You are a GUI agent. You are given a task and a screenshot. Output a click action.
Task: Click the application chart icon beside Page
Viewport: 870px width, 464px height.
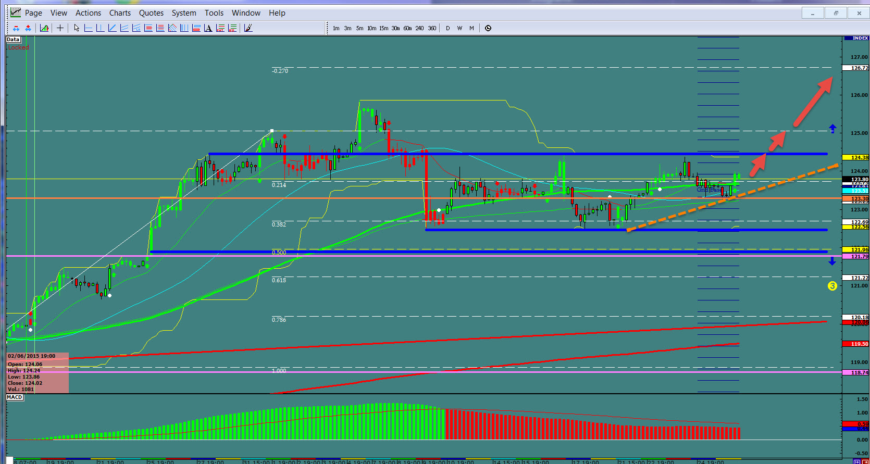16,12
